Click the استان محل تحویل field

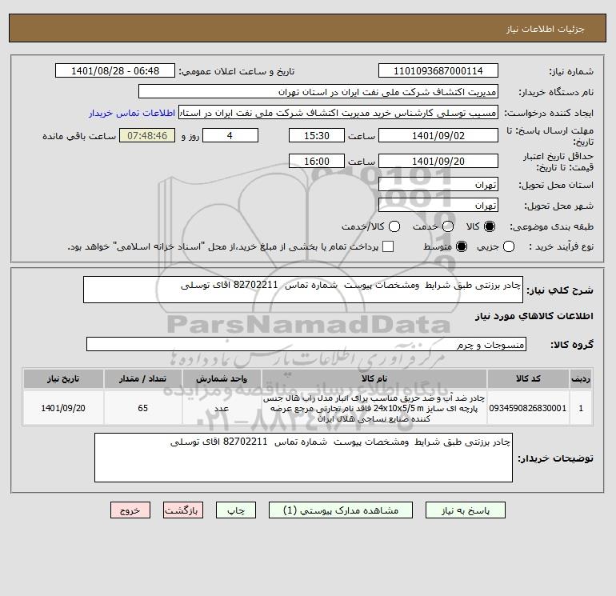(438, 184)
